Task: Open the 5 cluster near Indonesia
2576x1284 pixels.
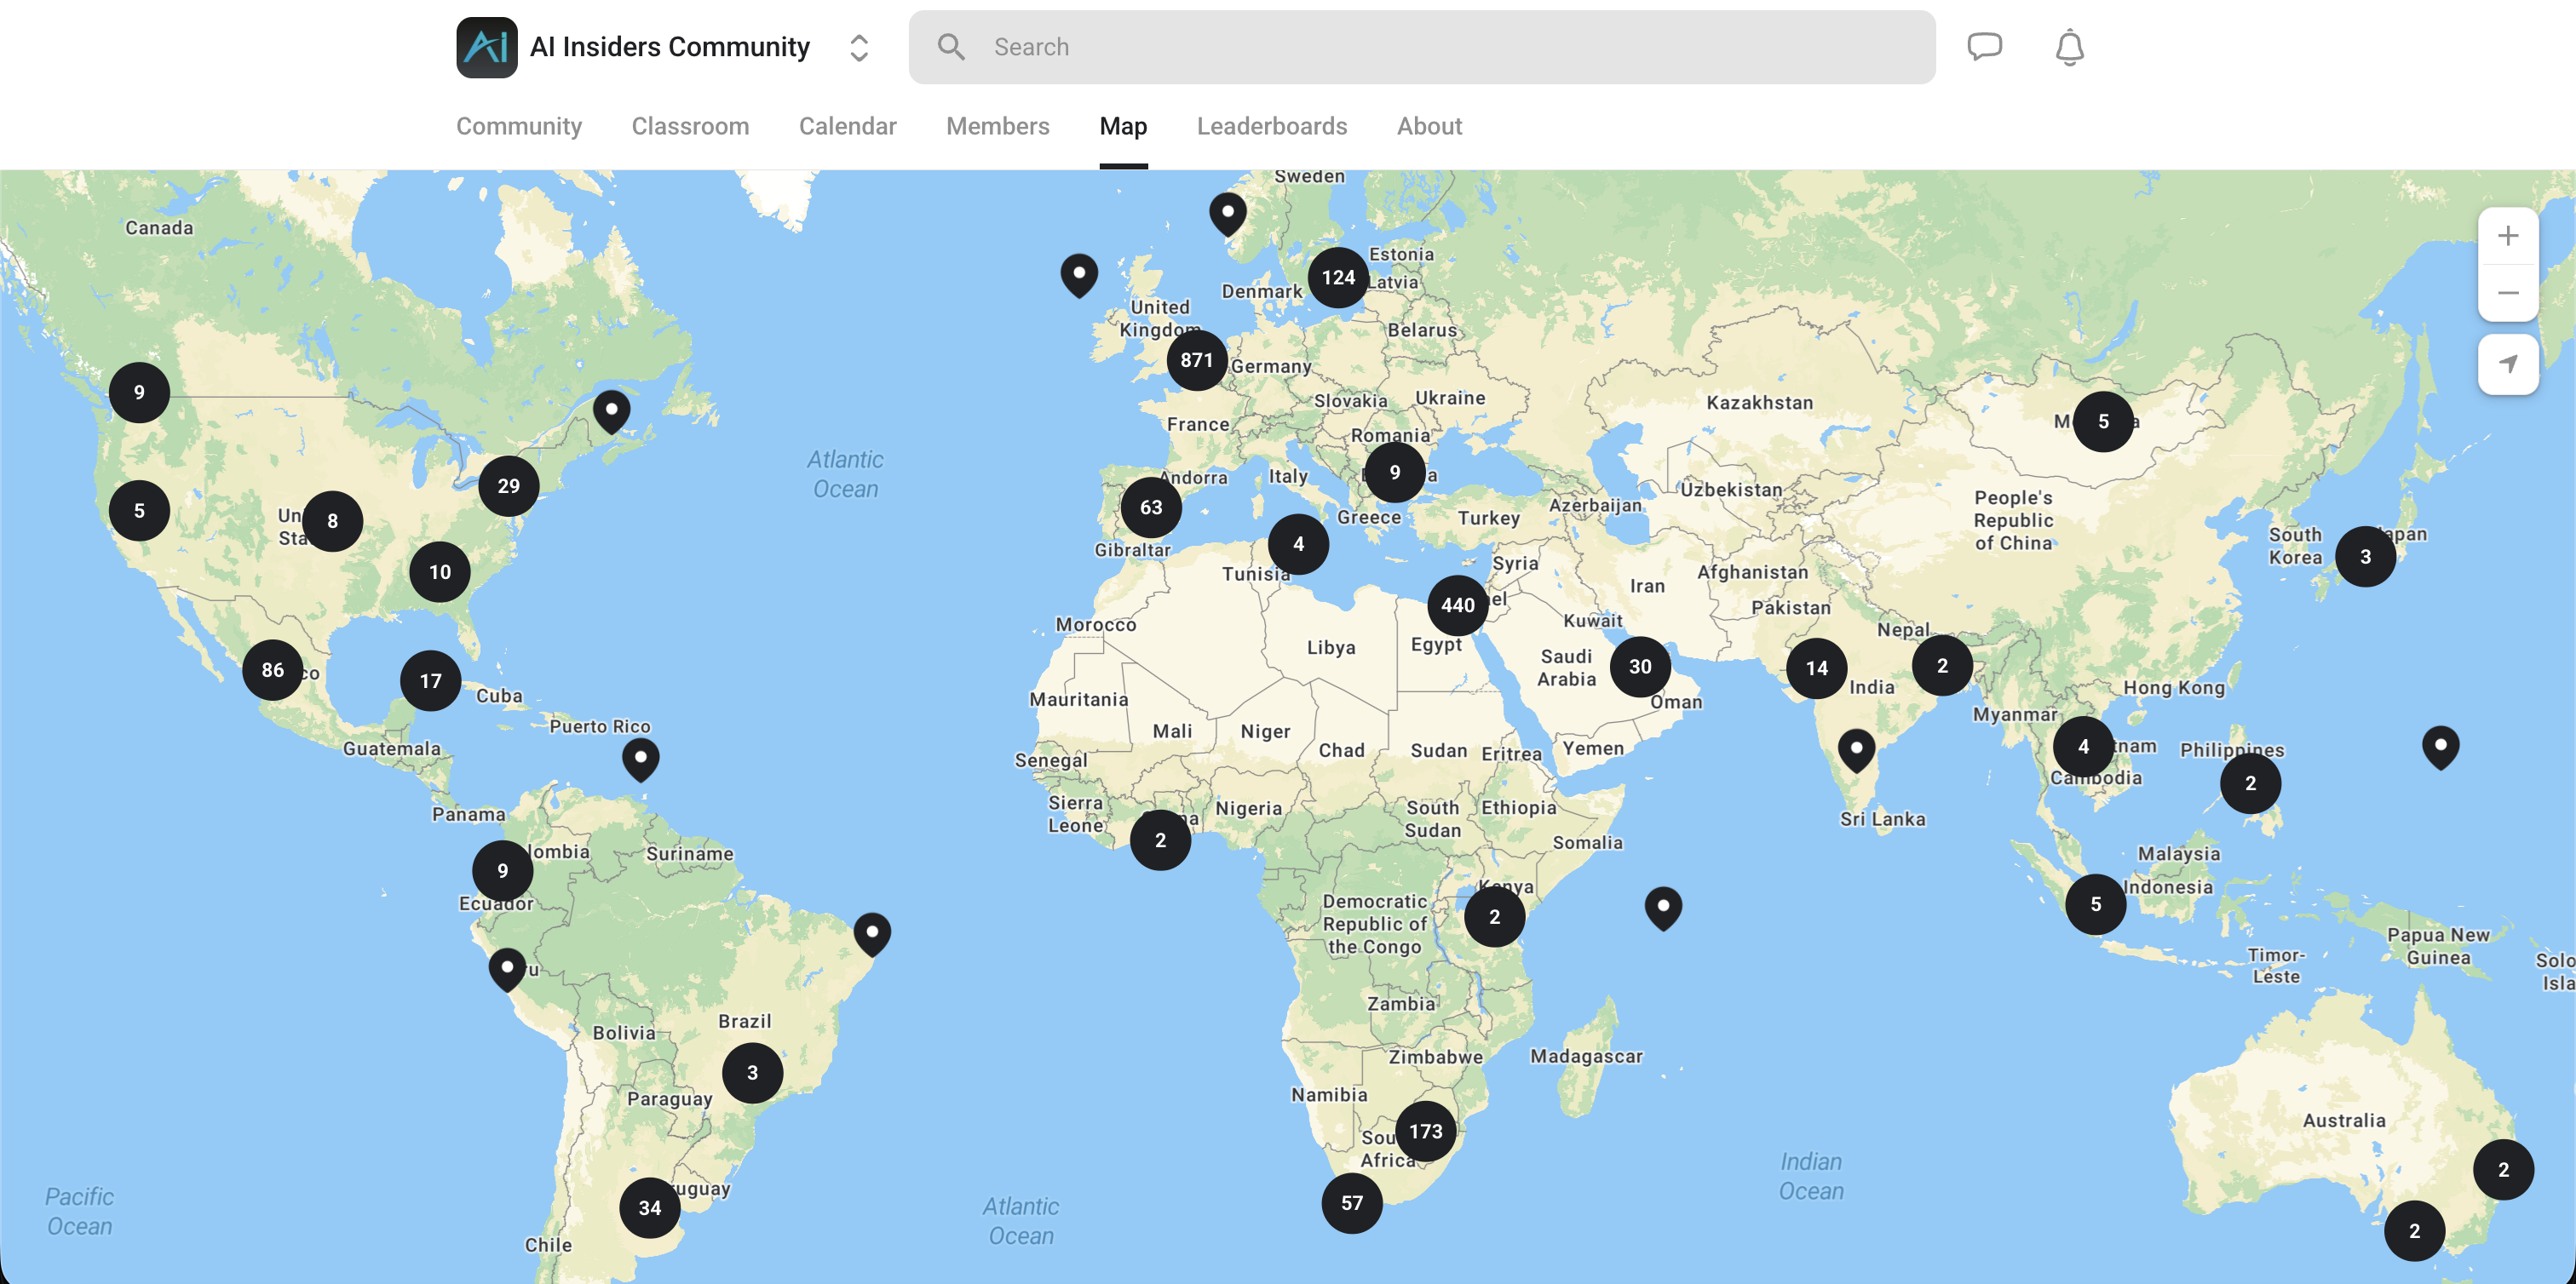Action: [x=2095, y=903]
